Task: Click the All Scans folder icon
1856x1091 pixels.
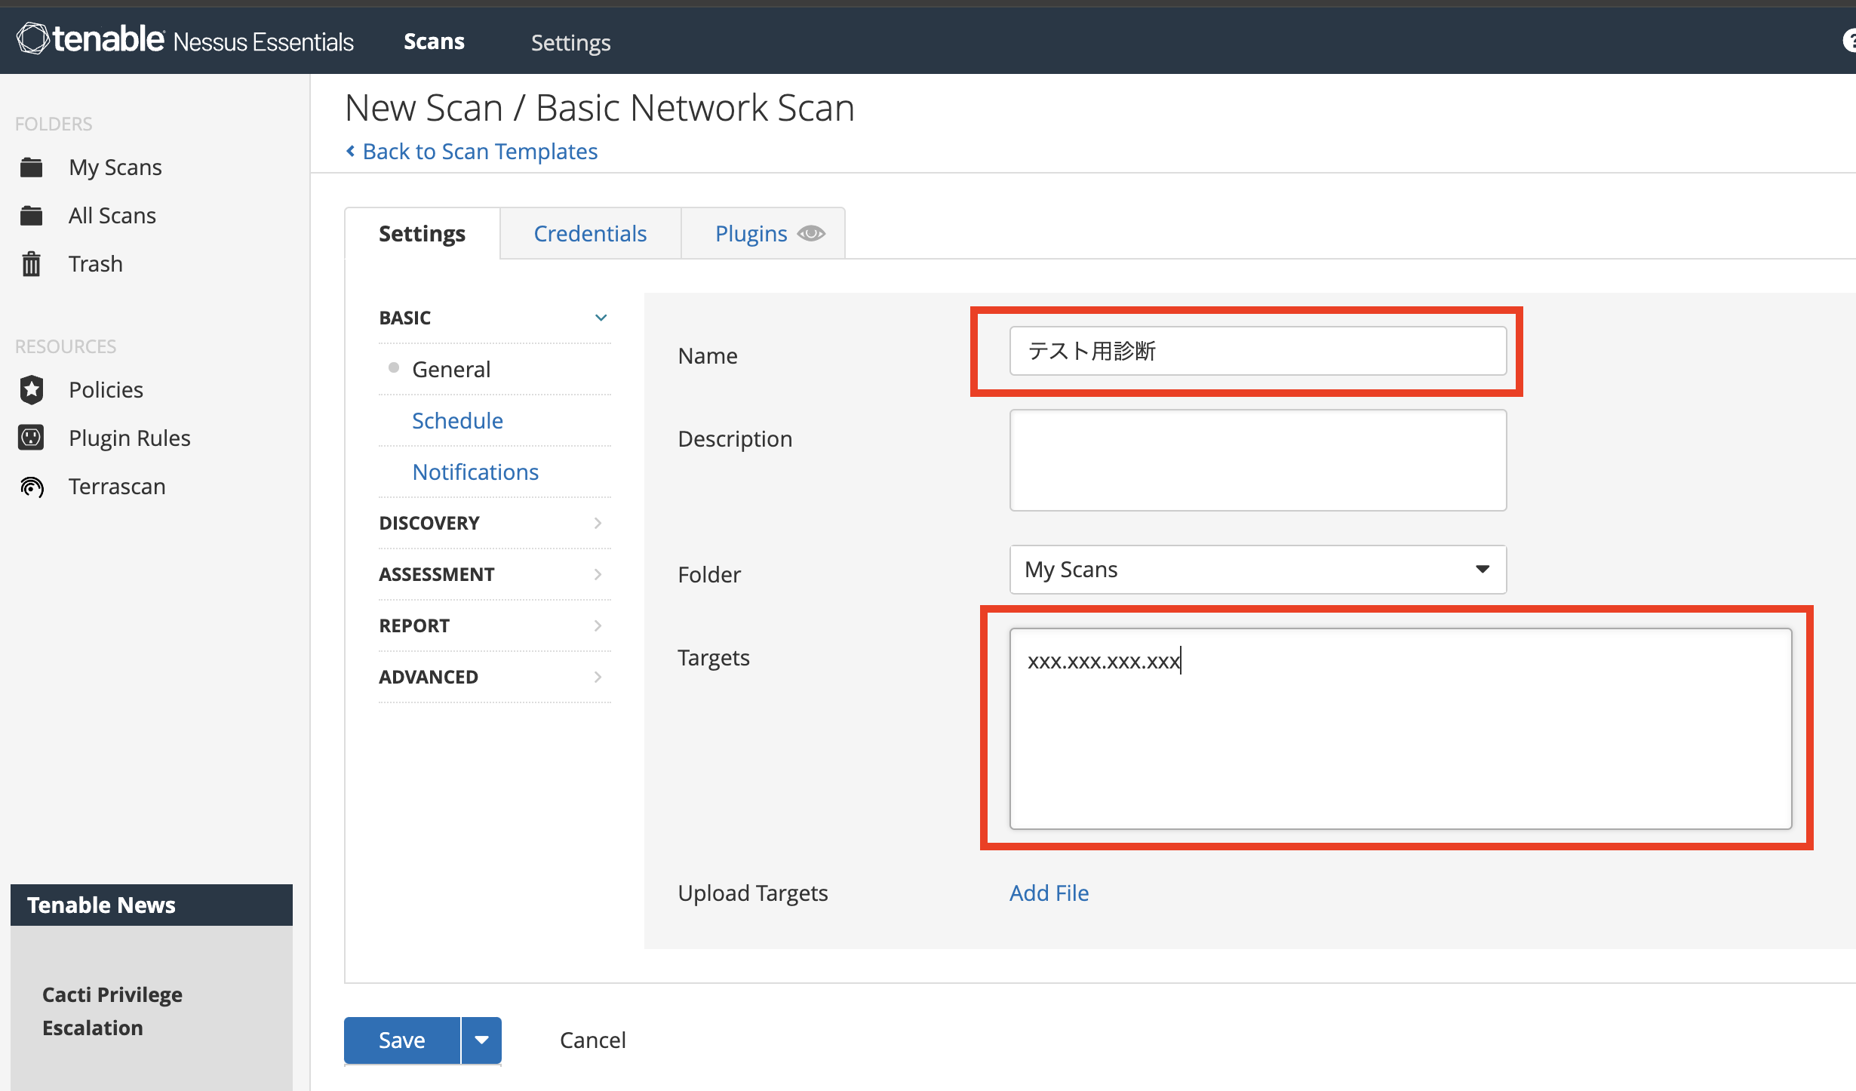Action: pyautogui.click(x=31, y=216)
